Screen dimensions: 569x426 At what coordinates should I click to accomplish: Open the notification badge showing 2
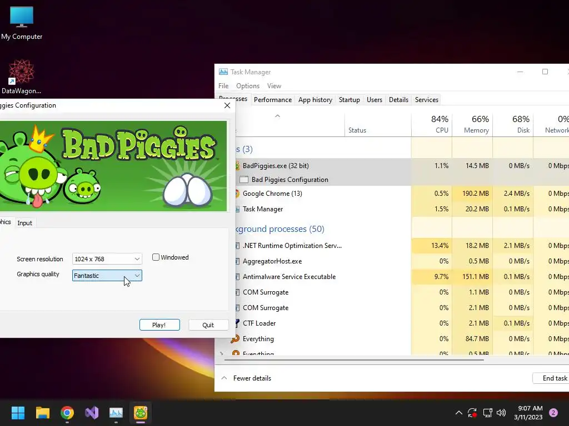tap(553, 413)
